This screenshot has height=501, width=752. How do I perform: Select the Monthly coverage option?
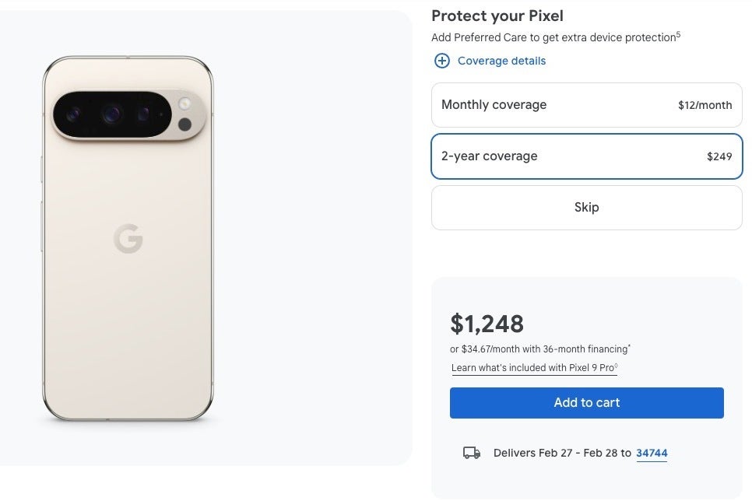(x=586, y=105)
